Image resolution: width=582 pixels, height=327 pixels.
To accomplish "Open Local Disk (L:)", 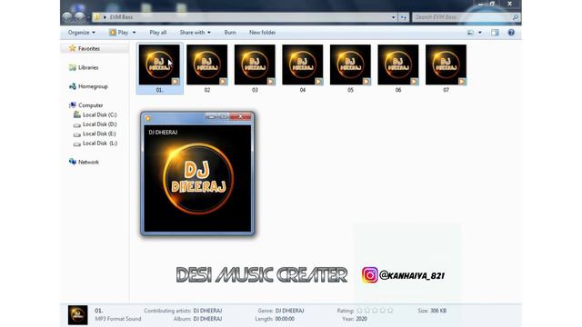I will click(100, 144).
